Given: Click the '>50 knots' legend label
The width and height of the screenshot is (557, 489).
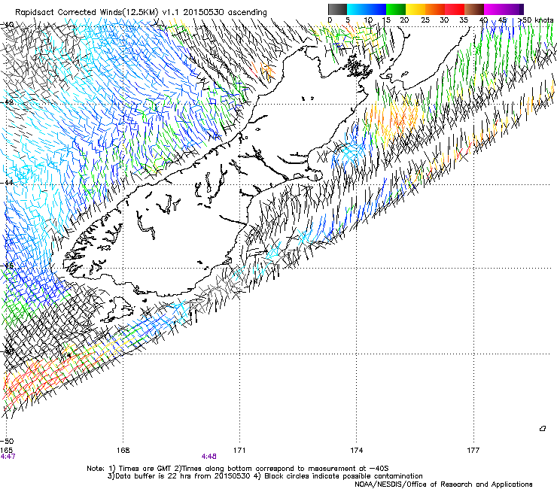Looking at the screenshot, I should (x=535, y=20).
